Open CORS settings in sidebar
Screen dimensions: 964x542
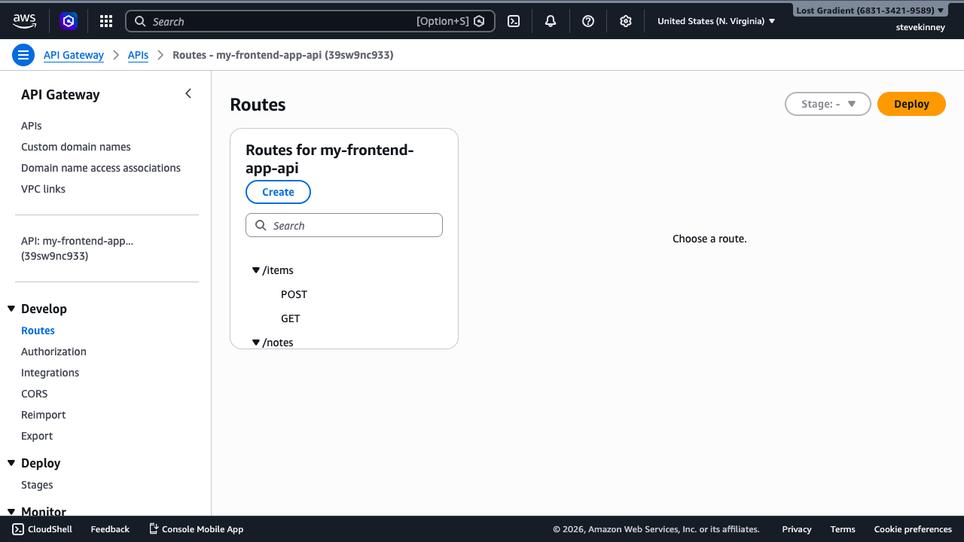[34, 394]
